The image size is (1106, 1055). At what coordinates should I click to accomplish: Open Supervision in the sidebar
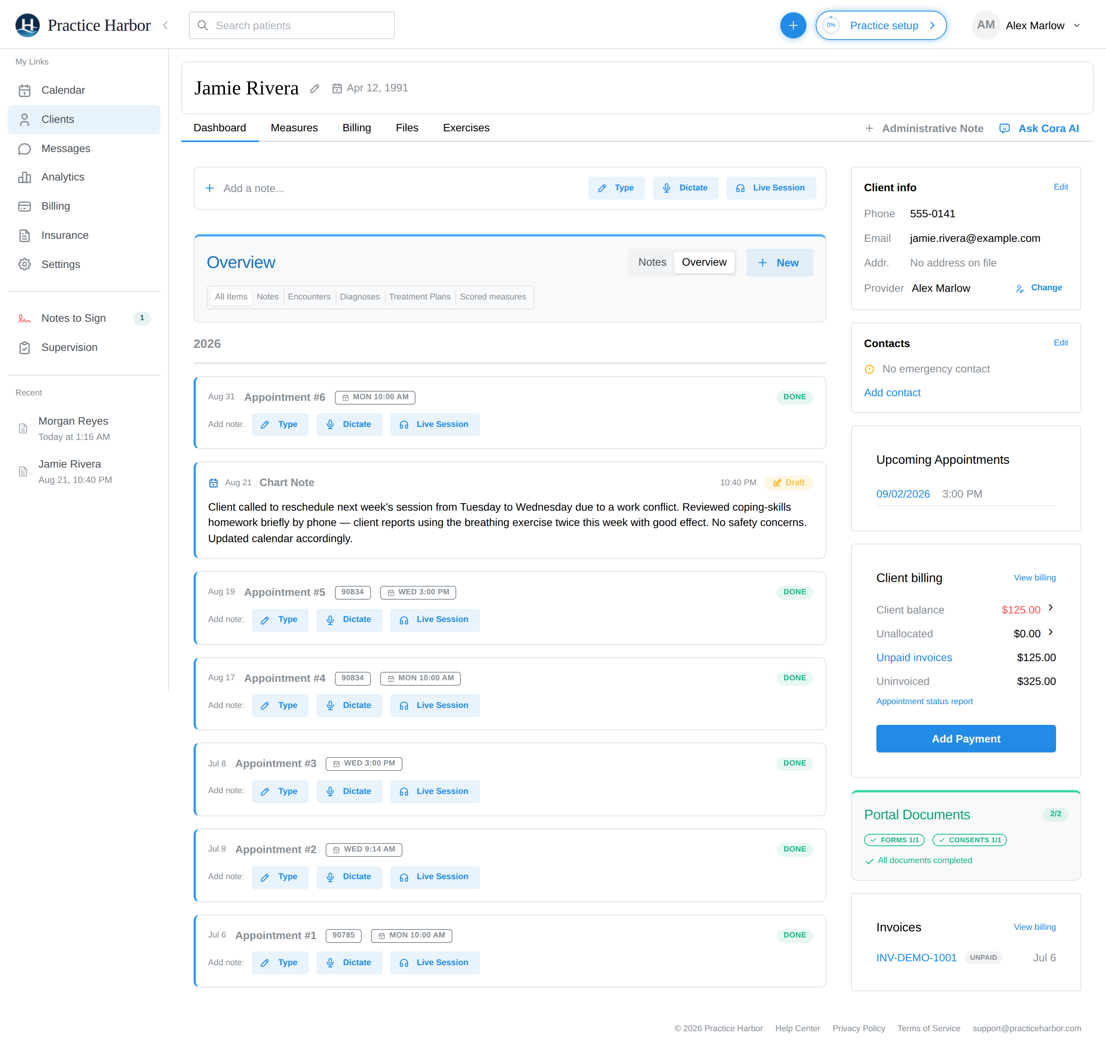click(x=84, y=347)
